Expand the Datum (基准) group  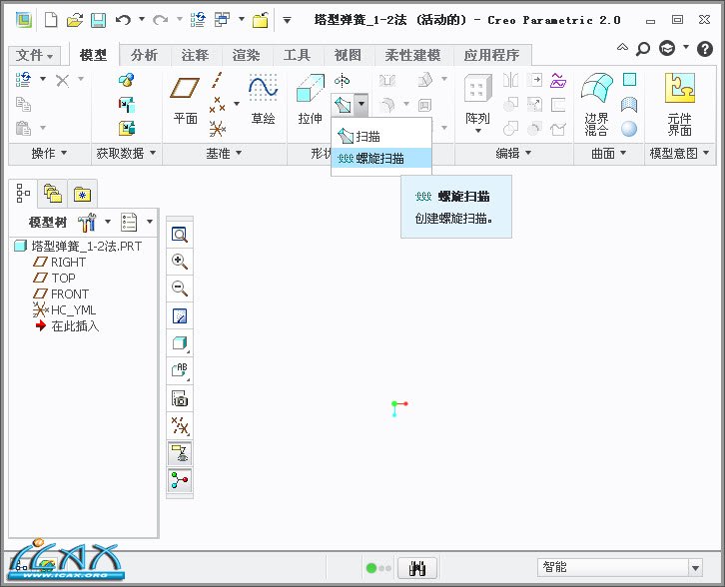coord(224,154)
